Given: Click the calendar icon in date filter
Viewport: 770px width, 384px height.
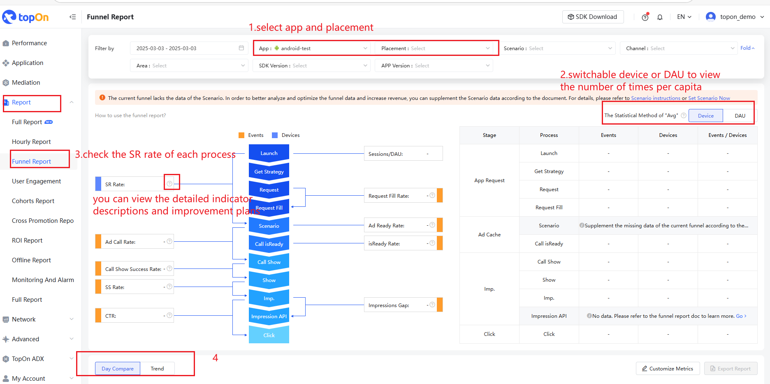Looking at the screenshot, I should pyautogui.click(x=241, y=48).
